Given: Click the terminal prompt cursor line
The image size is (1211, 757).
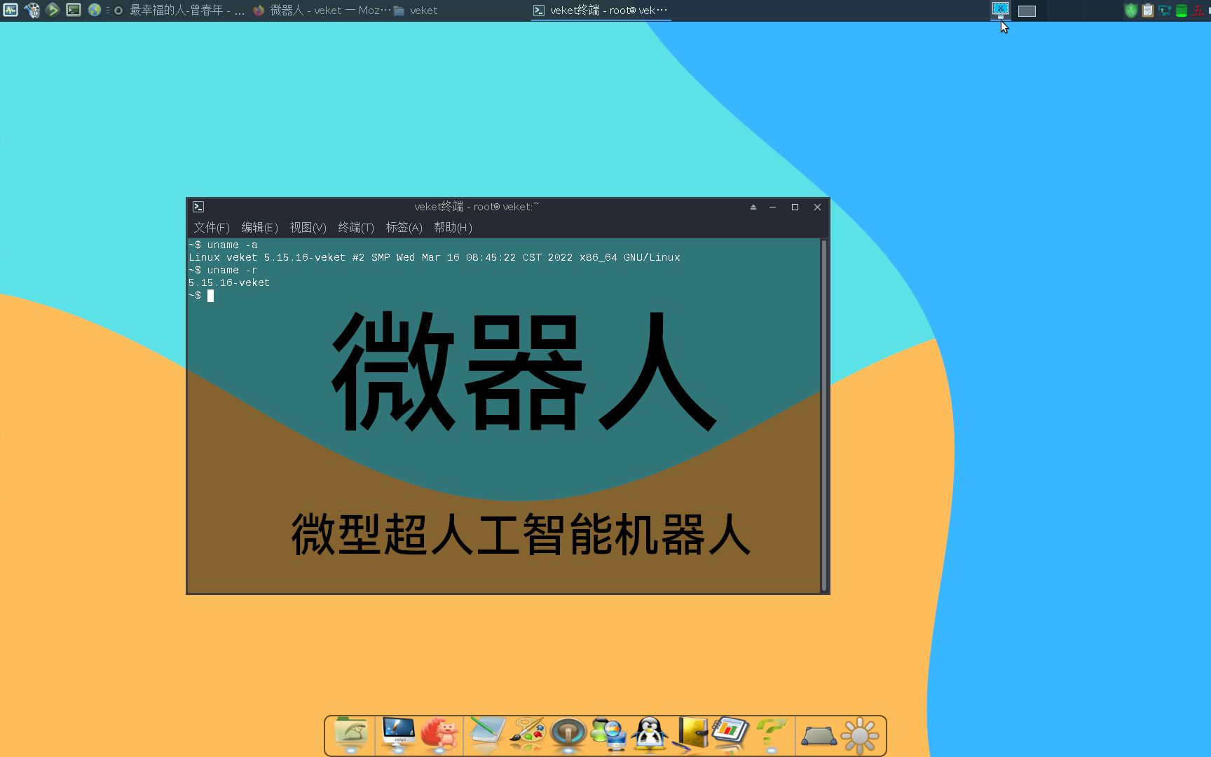Looking at the screenshot, I should [201, 295].
